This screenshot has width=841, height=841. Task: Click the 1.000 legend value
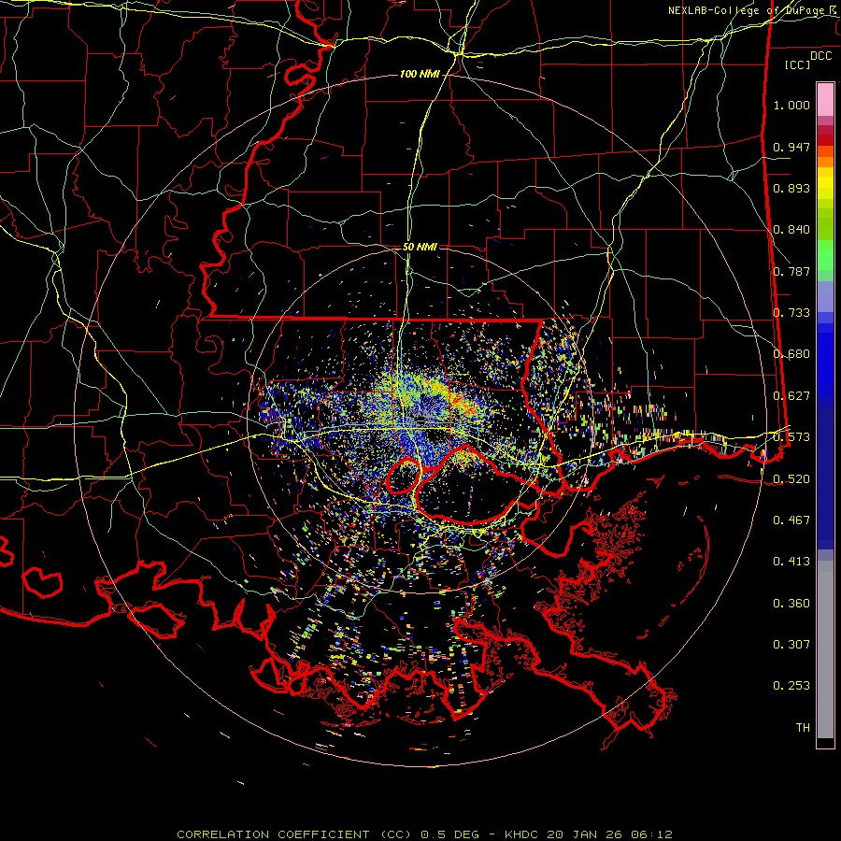click(x=791, y=105)
